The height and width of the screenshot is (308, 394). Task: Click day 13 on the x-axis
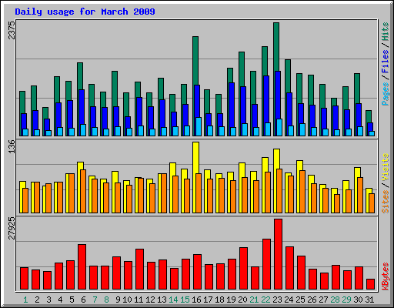pyautogui.click(x=162, y=300)
